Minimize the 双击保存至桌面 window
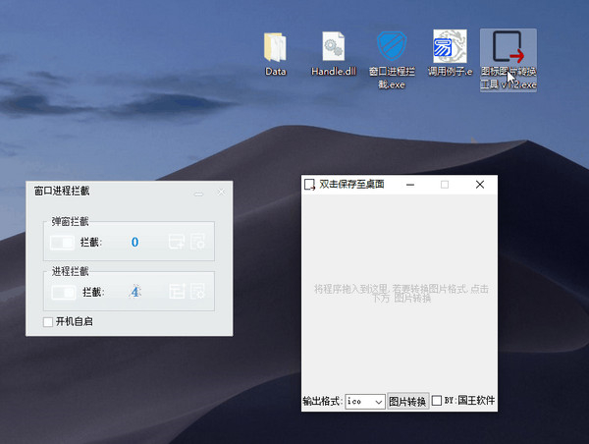589x444 pixels. point(410,185)
